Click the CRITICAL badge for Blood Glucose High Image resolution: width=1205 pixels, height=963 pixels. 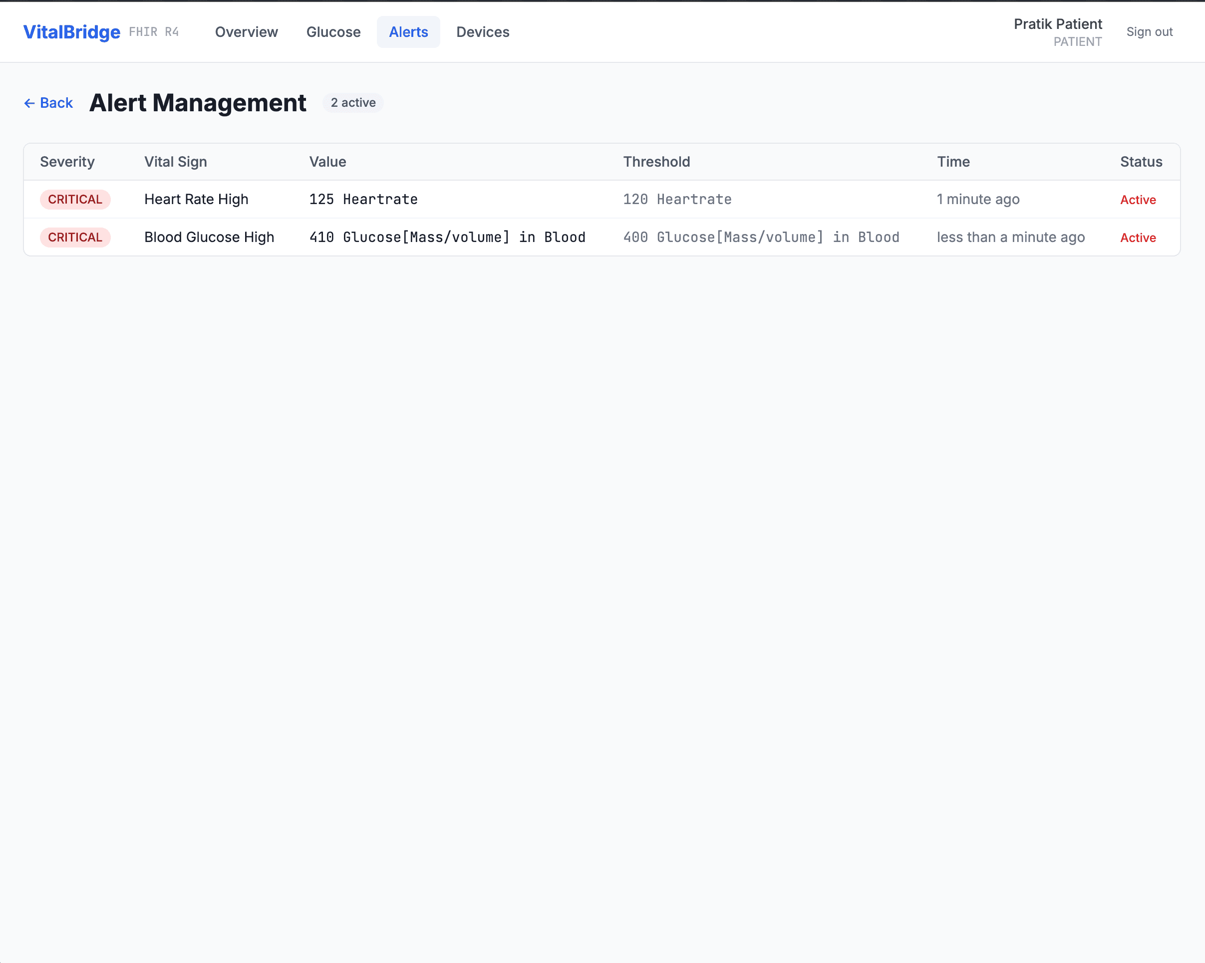pos(75,238)
